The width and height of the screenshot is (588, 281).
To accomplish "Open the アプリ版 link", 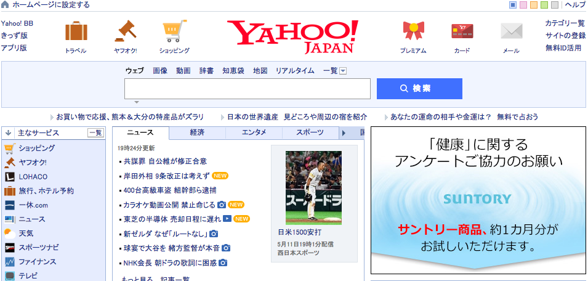I will coord(14,48).
